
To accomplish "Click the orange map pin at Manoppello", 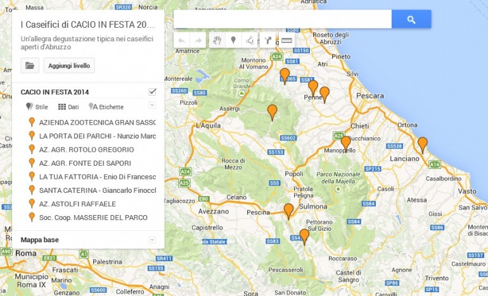I will point(346,143).
